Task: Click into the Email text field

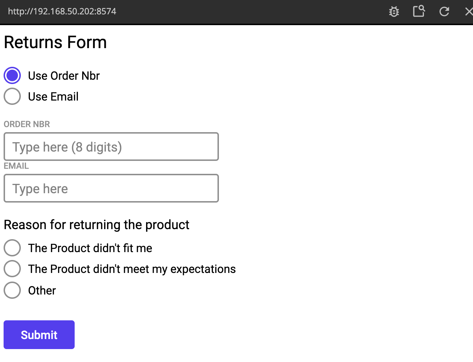Action: (x=111, y=188)
